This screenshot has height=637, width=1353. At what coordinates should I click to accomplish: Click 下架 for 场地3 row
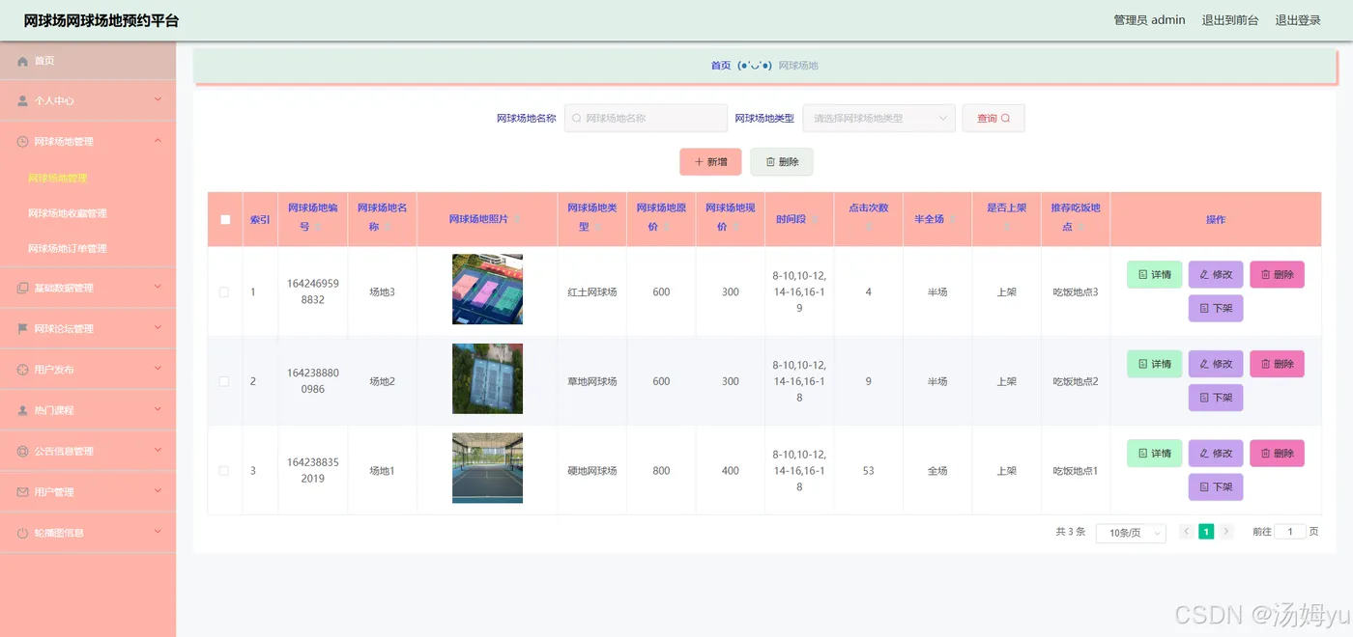point(1216,309)
